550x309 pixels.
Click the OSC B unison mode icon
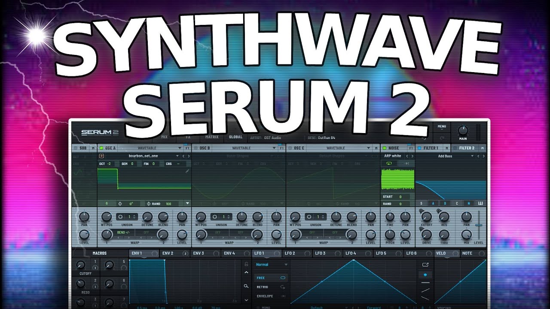tap(214, 217)
